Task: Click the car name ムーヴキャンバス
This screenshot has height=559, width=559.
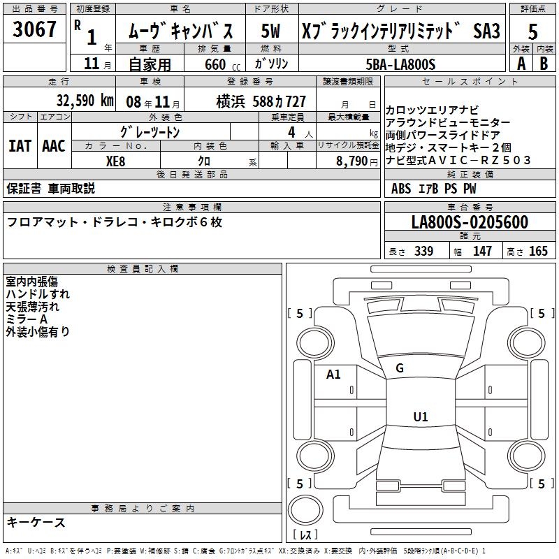Action: (180, 31)
